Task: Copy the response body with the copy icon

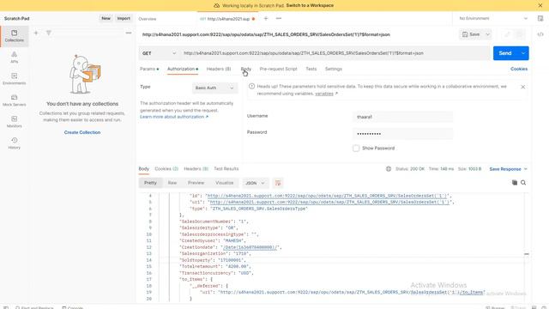Action: 515,183
